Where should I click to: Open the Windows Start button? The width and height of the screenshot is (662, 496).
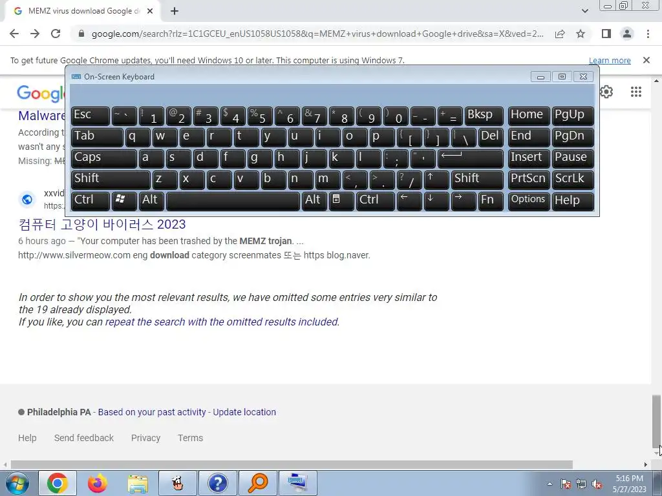click(x=16, y=483)
